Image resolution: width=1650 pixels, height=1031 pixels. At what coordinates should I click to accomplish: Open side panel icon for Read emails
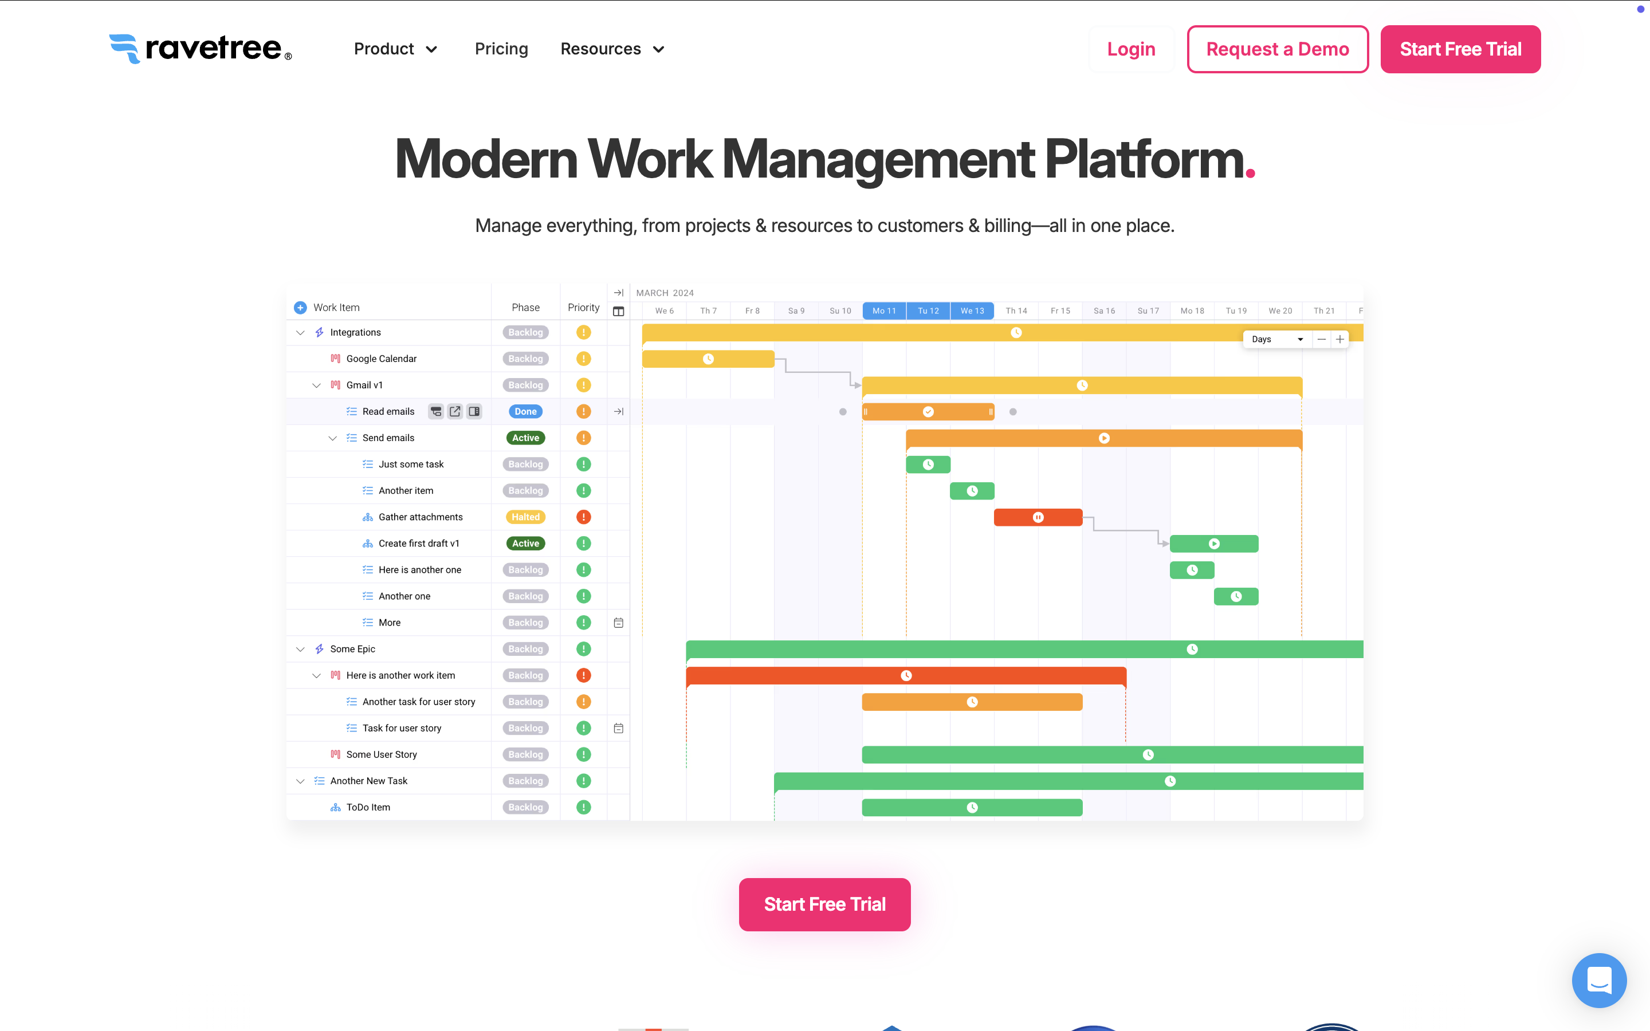coord(474,411)
